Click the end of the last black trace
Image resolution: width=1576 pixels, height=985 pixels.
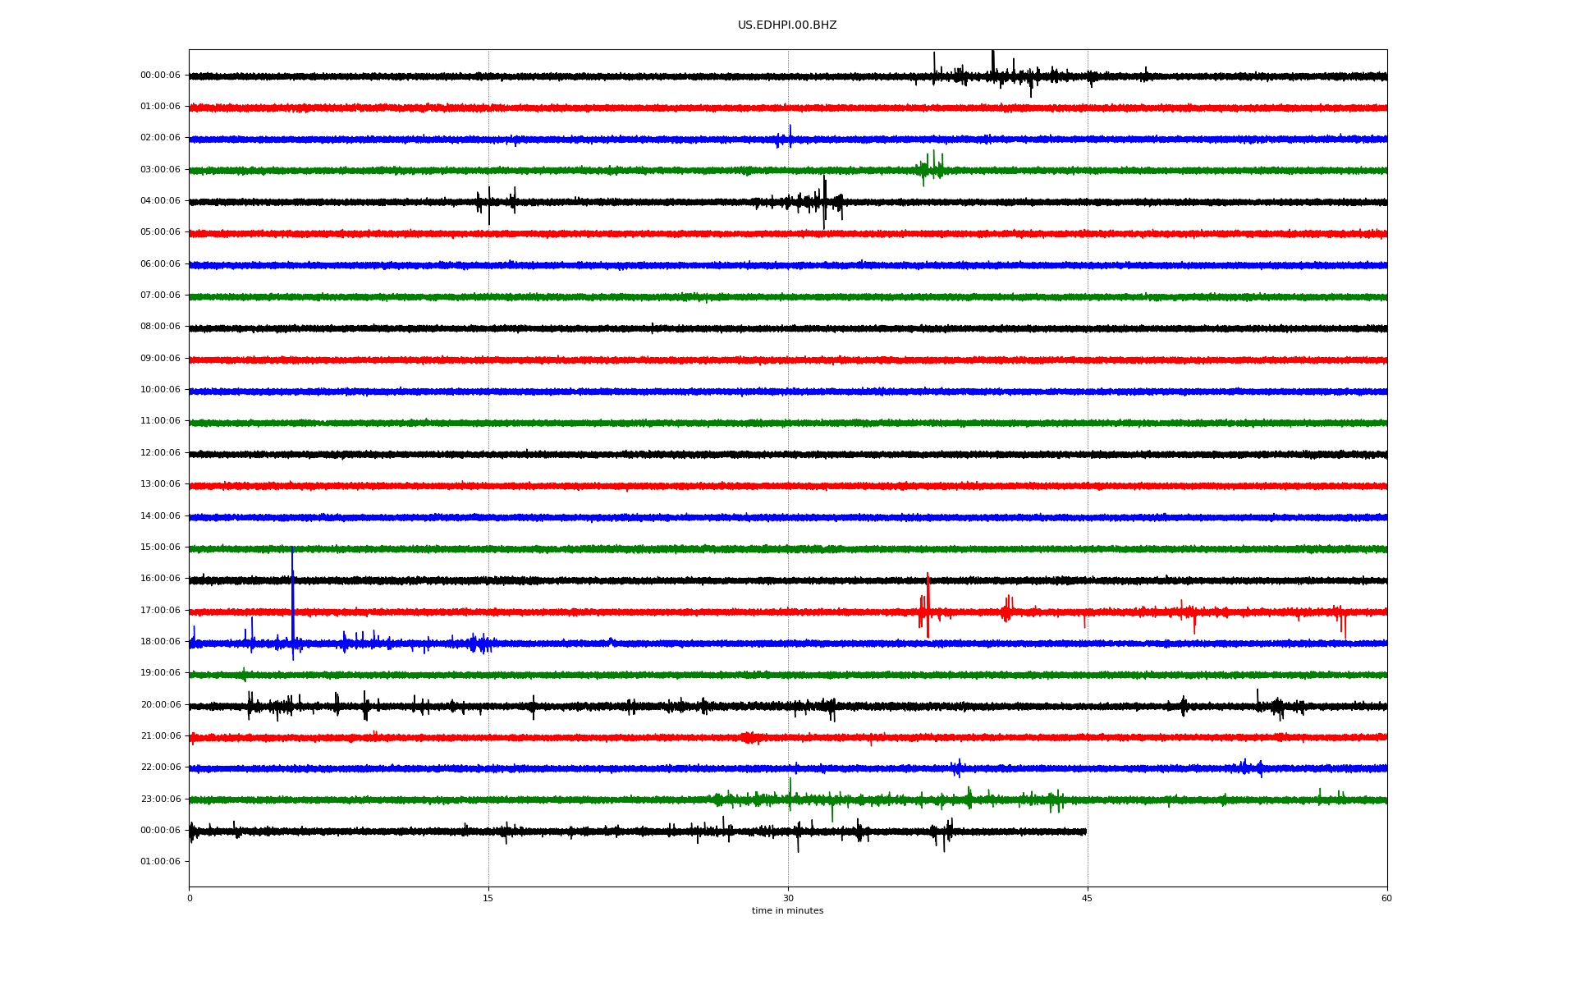(1085, 832)
